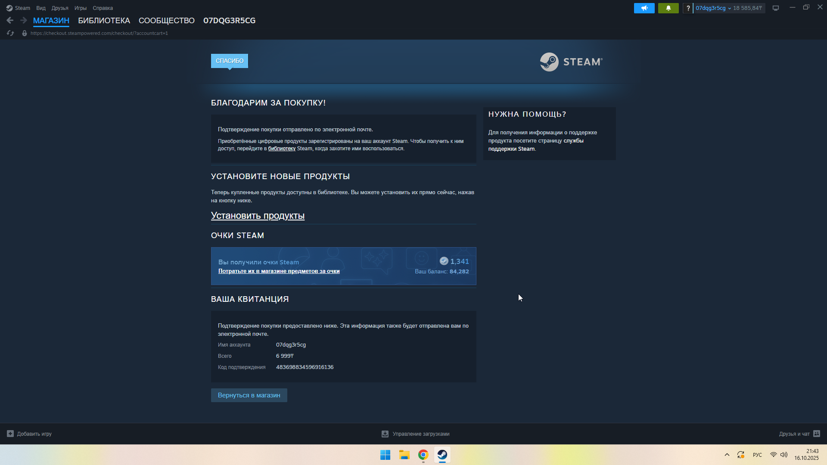Open points shop link Потратьте их

pyautogui.click(x=279, y=271)
